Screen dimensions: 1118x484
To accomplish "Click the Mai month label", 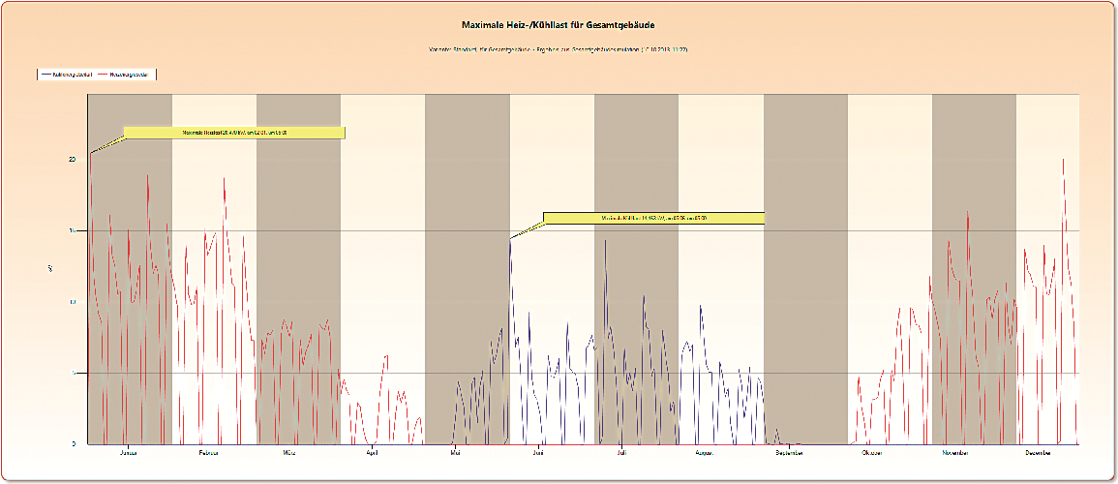I will (454, 453).
